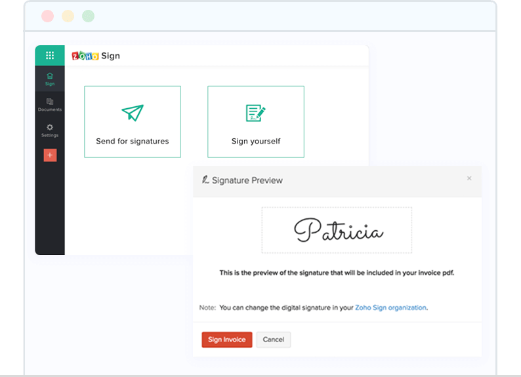Choose the Send for signatures card label

point(133,141)
